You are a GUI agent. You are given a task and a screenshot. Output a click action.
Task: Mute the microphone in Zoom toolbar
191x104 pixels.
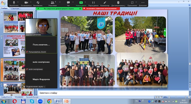click(x=14, y=2)
